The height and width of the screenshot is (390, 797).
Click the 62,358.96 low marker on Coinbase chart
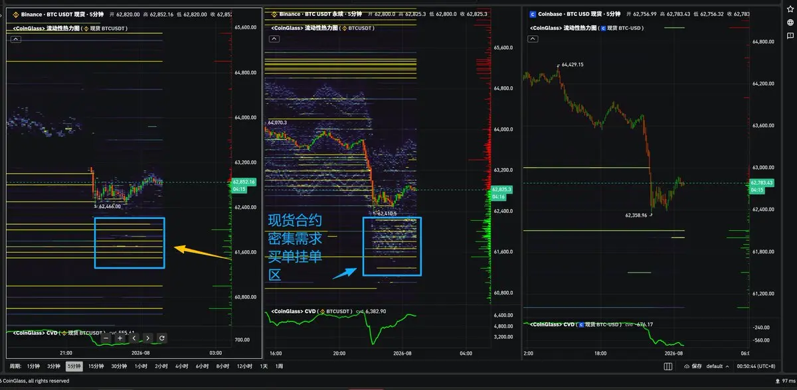click(x=636, y=215)
